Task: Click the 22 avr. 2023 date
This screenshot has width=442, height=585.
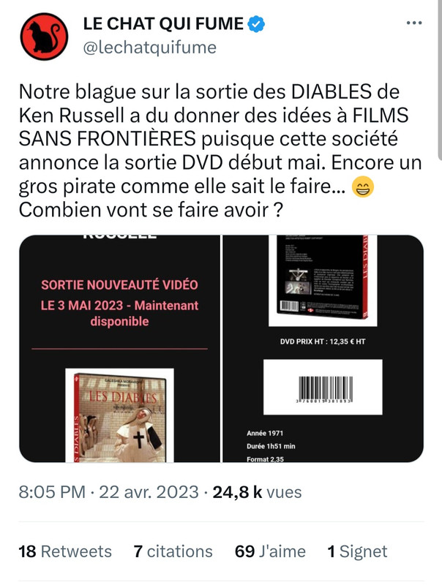Action: click(149, 491)
